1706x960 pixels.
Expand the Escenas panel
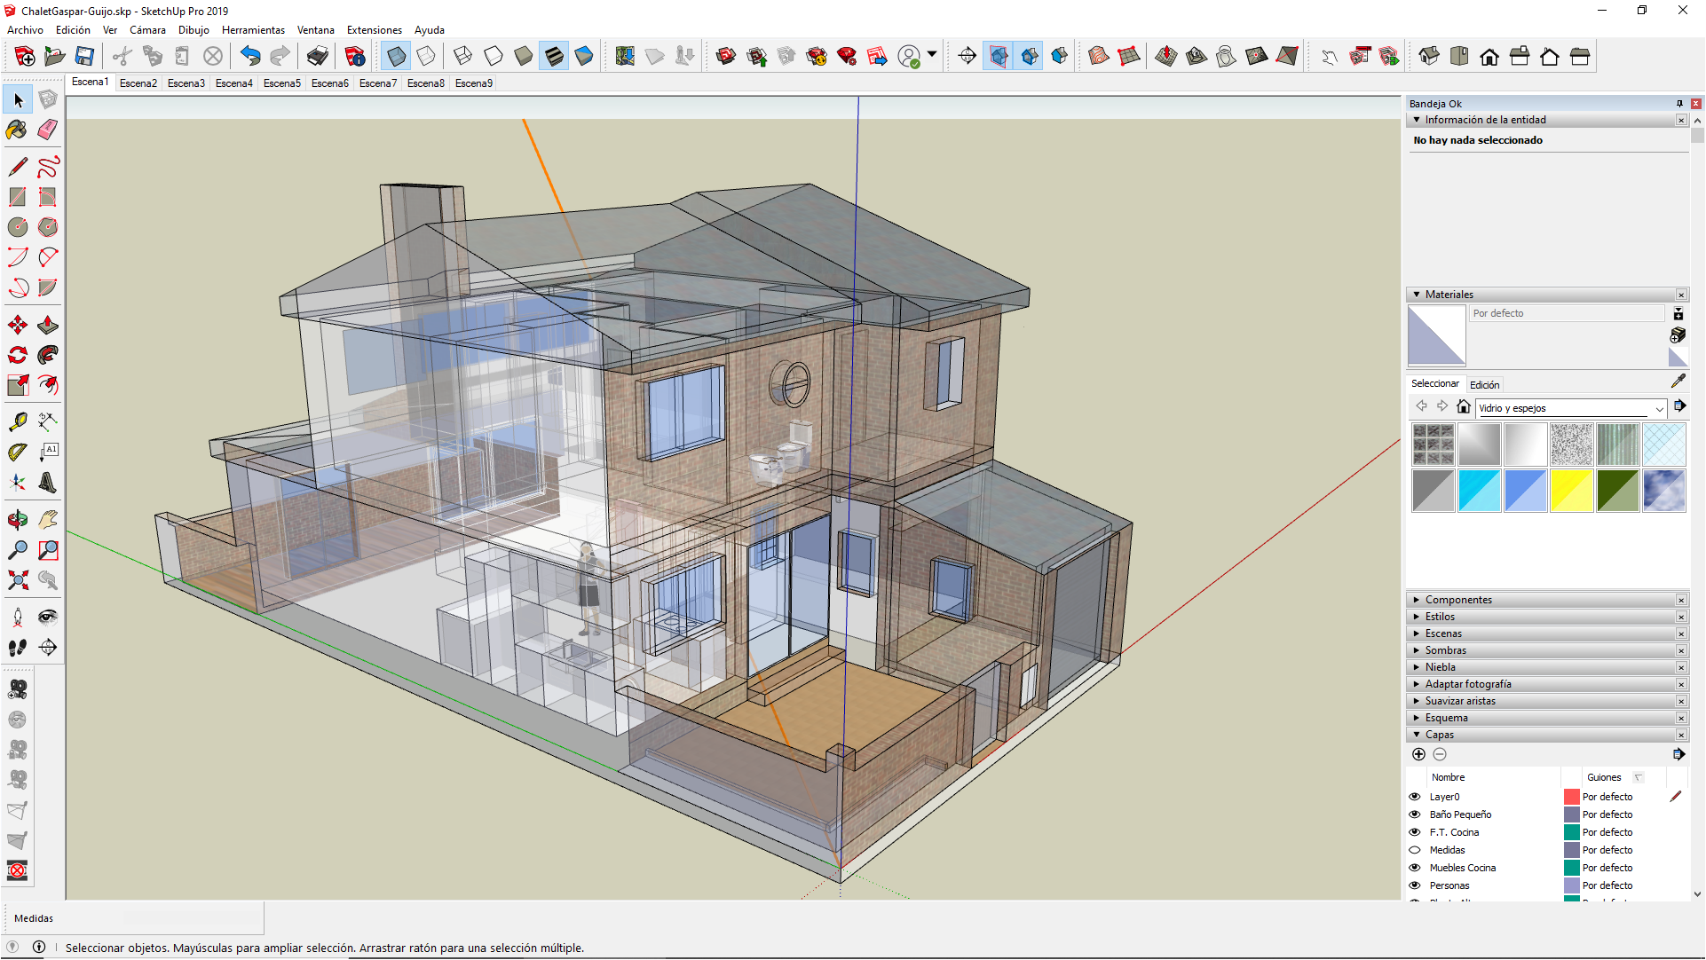pyautogui.click(x=1547, y=633)
